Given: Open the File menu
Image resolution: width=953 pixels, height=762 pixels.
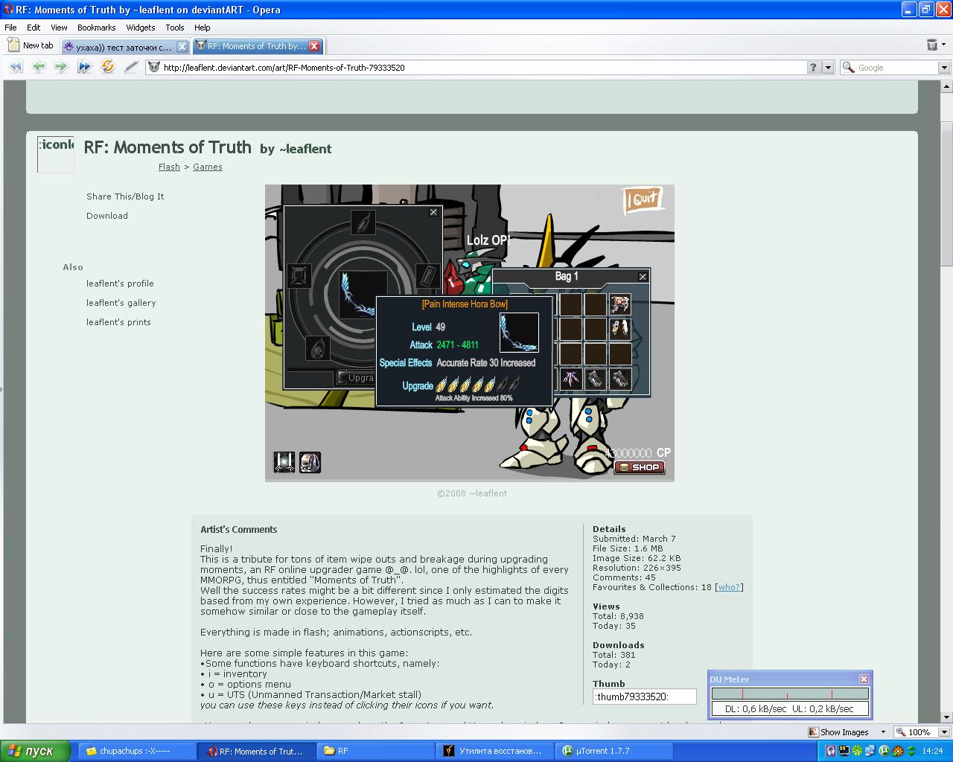Looking at the screenshot, I should pos(10,28).
